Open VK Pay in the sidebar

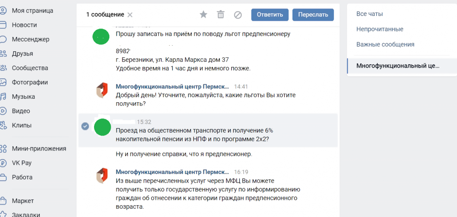click(x=22, y=163)
